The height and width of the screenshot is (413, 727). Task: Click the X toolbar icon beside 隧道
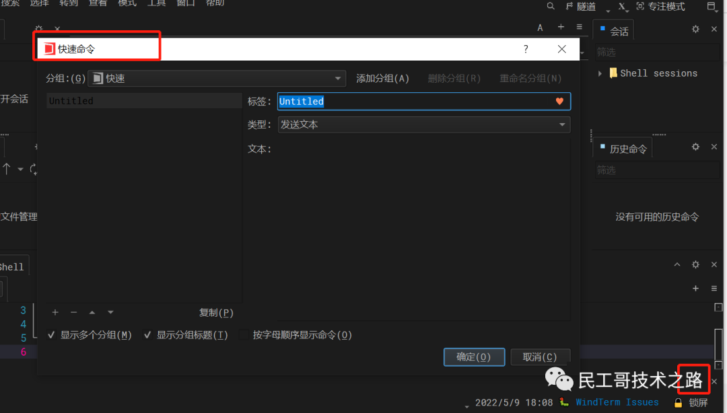click(x=622, y=6)
